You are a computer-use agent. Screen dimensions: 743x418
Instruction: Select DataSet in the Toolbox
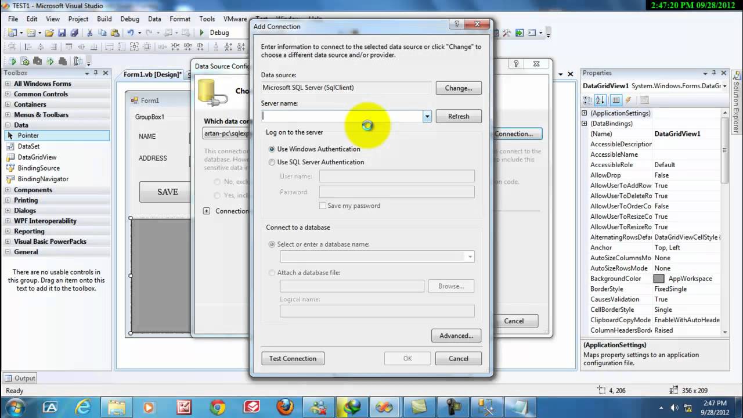57,146
